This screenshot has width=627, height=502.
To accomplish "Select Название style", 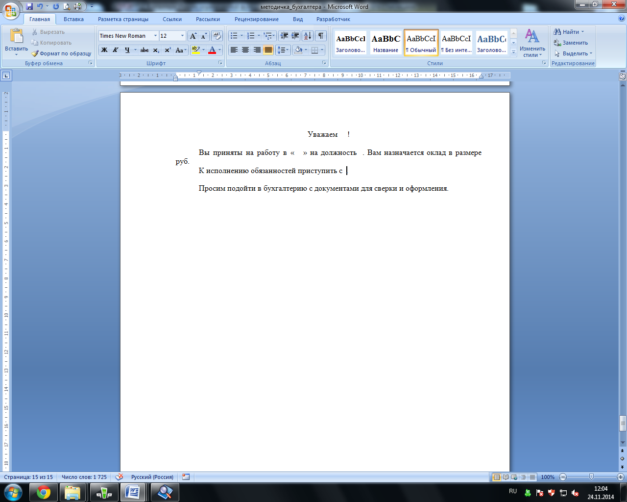I will 386,43.
